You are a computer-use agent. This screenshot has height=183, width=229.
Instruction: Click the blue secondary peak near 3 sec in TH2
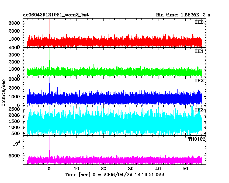pos(57,89)
